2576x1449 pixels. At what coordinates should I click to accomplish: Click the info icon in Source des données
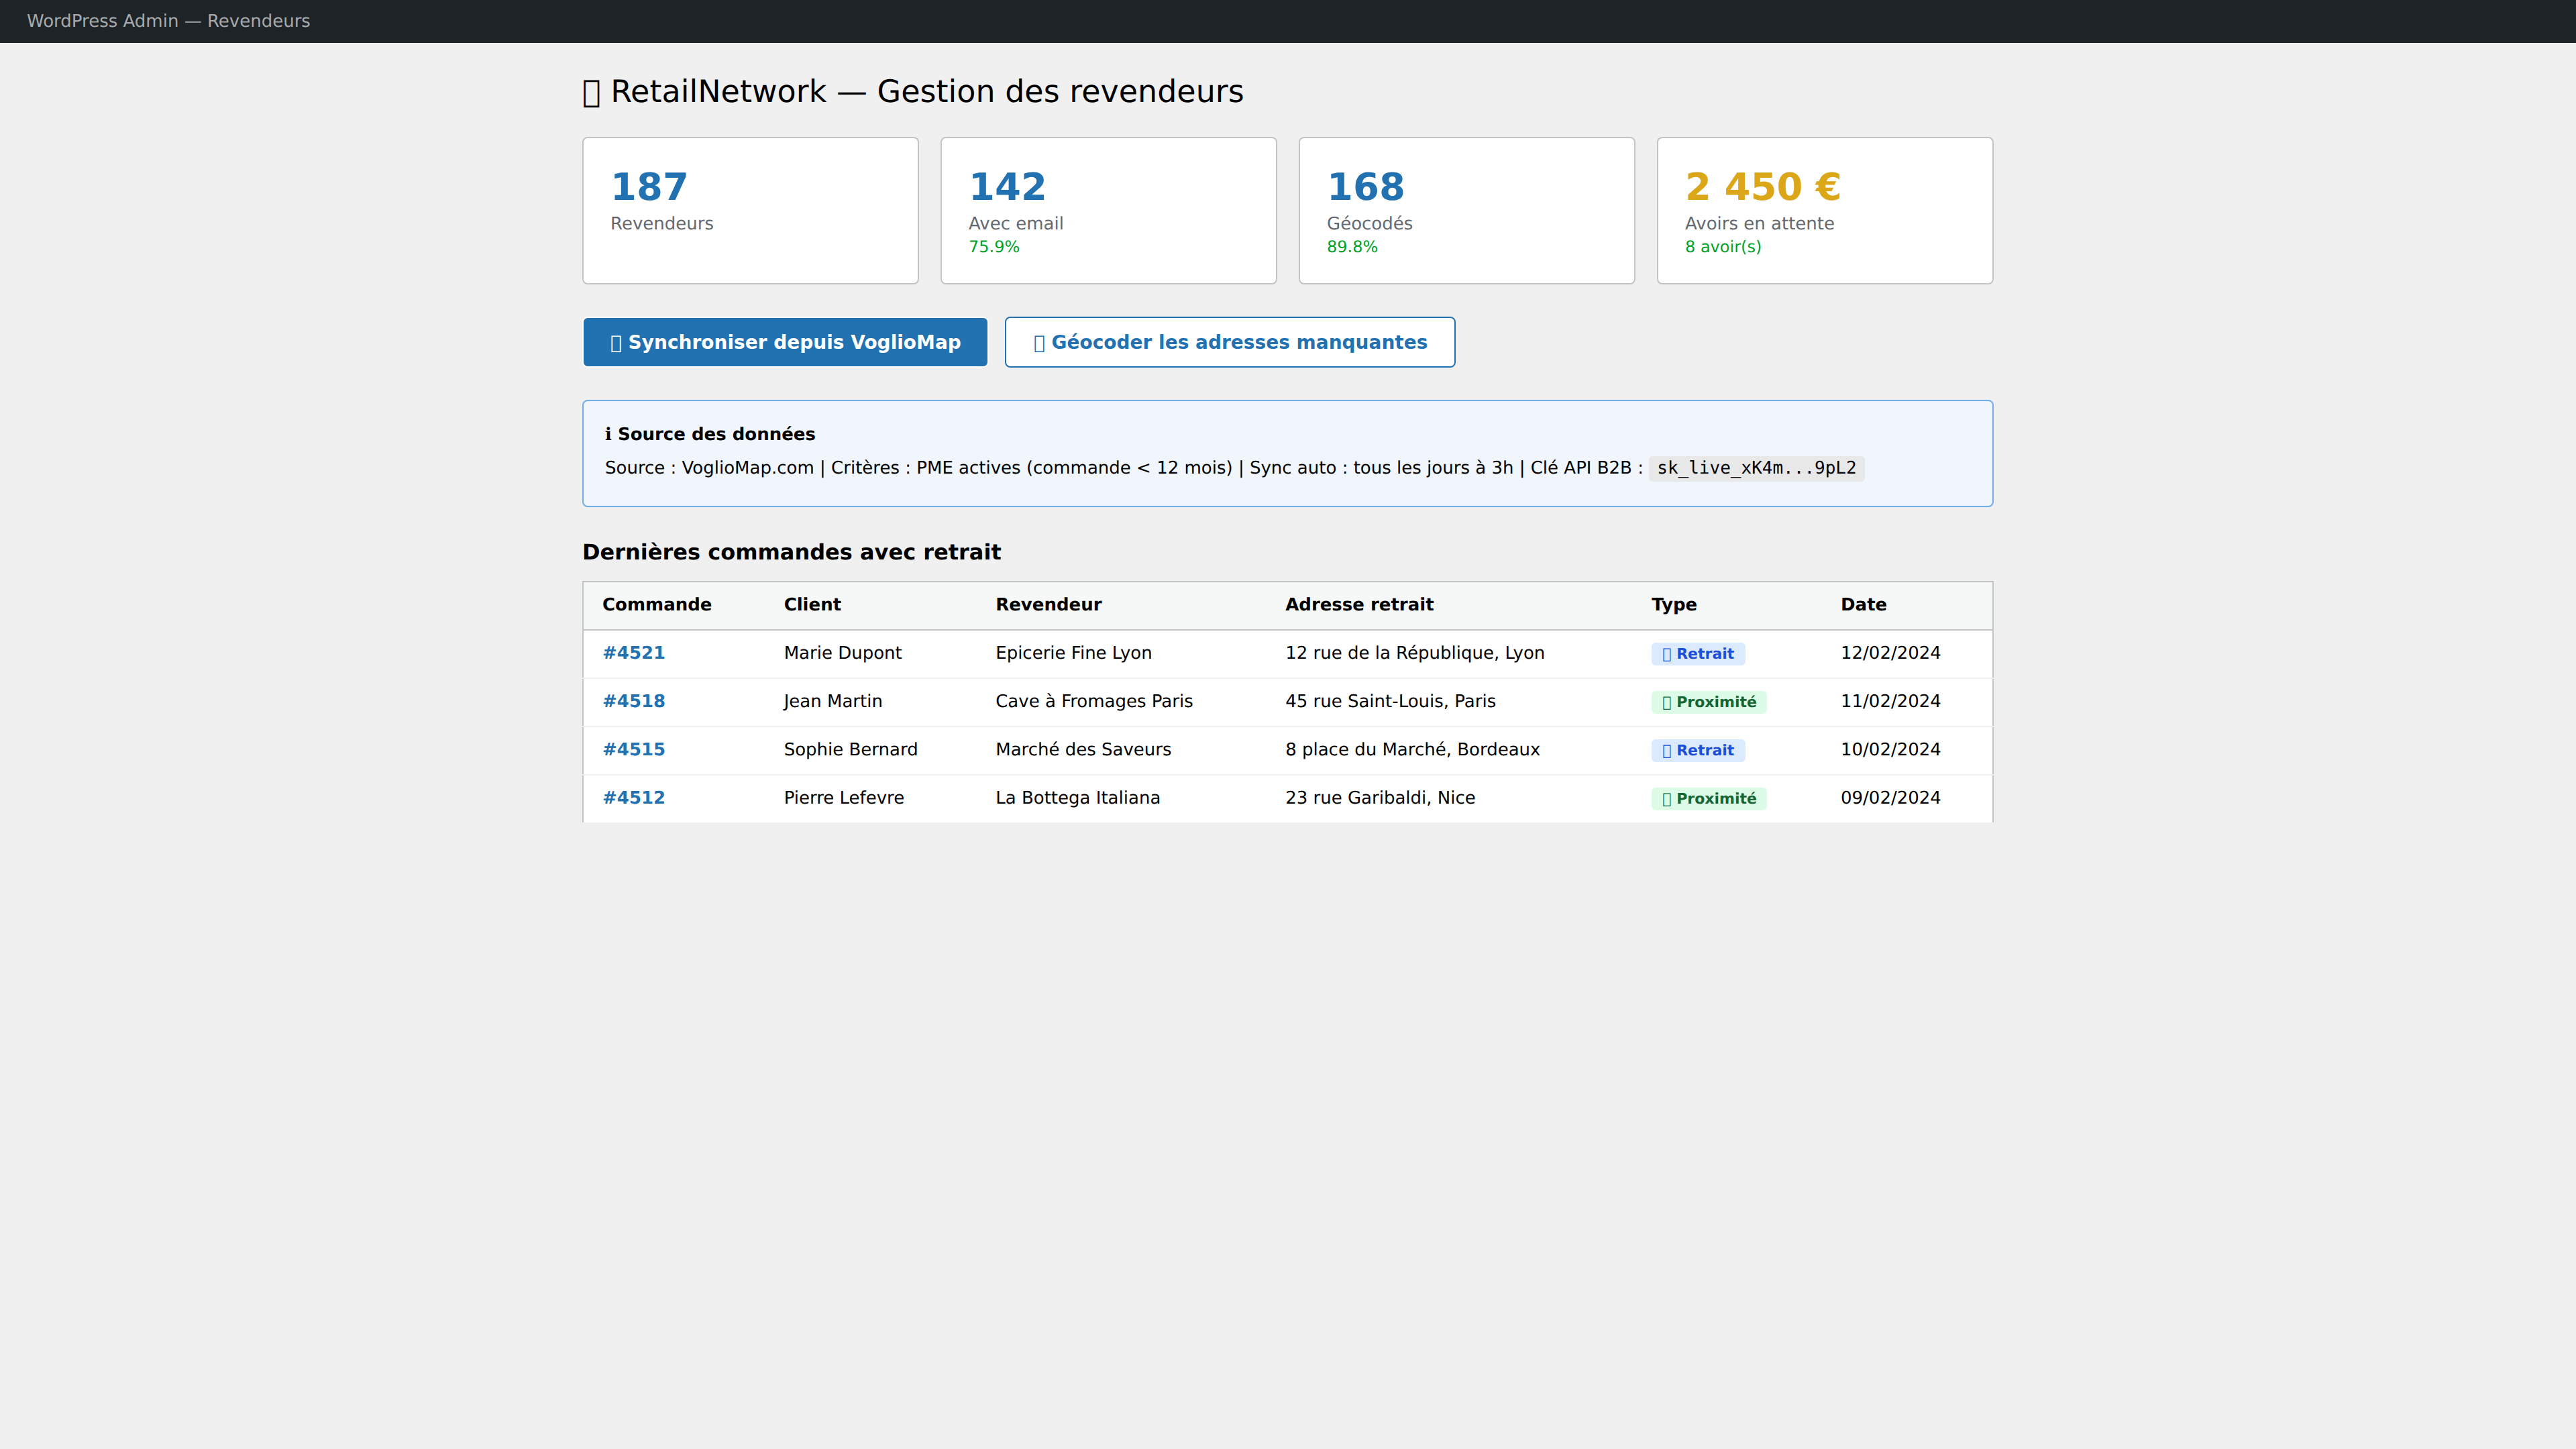click(608, 433)
